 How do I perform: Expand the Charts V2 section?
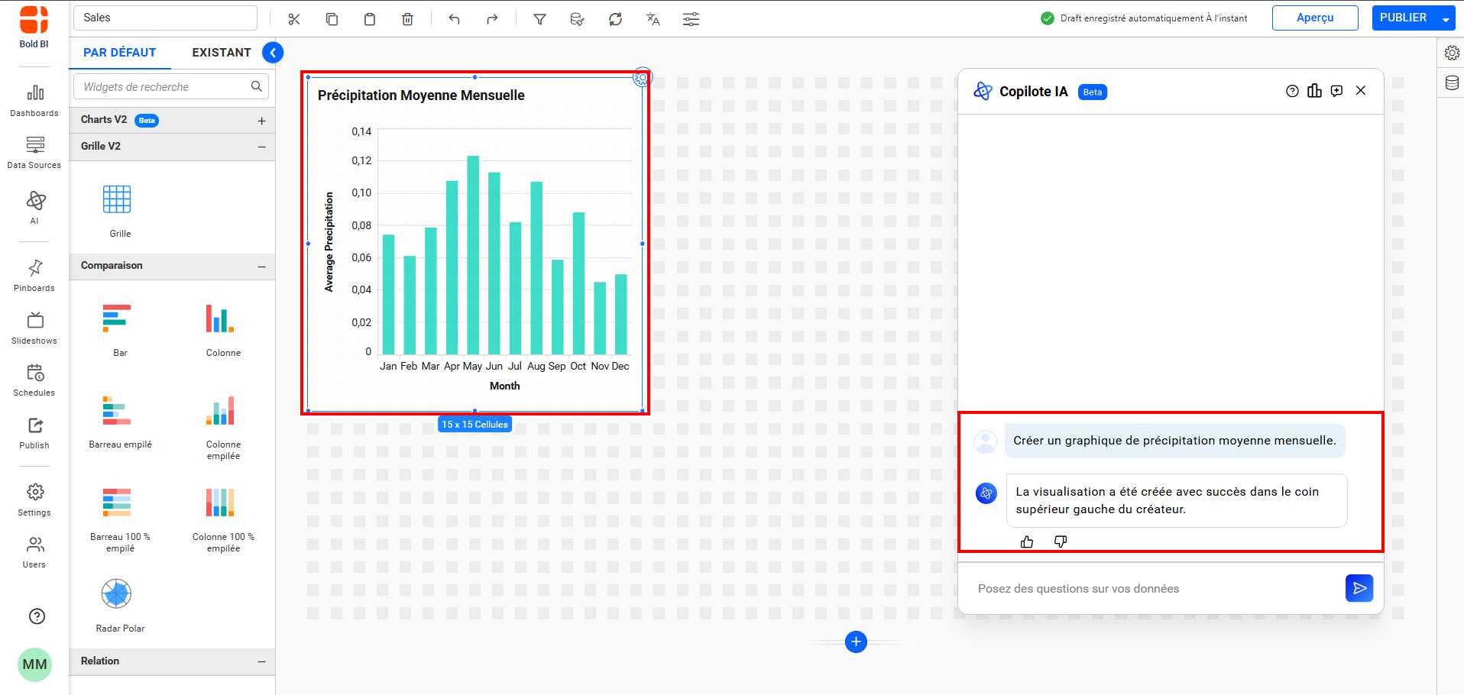pos(261,121)
